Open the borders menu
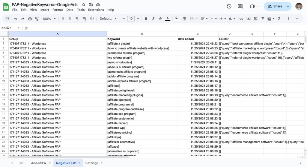 (x=184, y=19)
